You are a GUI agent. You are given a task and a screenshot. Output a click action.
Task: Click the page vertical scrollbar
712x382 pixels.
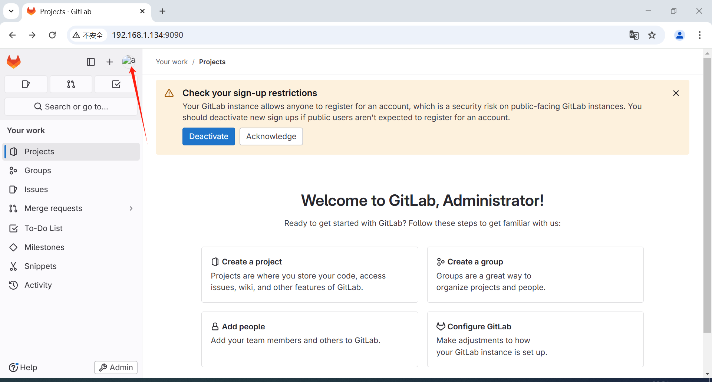click(x=707, y=195)
